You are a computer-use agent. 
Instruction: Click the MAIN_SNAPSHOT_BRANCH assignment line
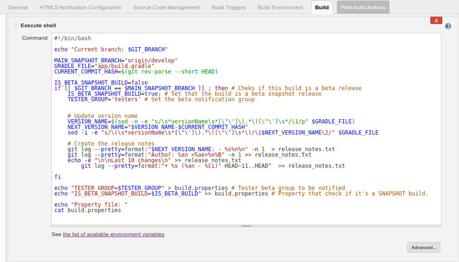pyautogui.click(x=116, y=61)
